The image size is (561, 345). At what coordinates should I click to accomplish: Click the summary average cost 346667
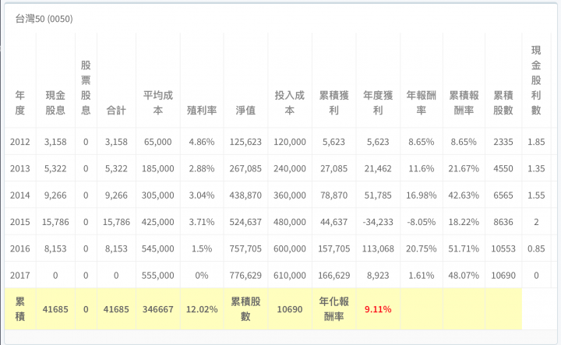(157, 309)
